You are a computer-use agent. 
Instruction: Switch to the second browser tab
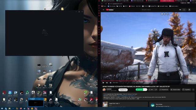coord(123,1)
